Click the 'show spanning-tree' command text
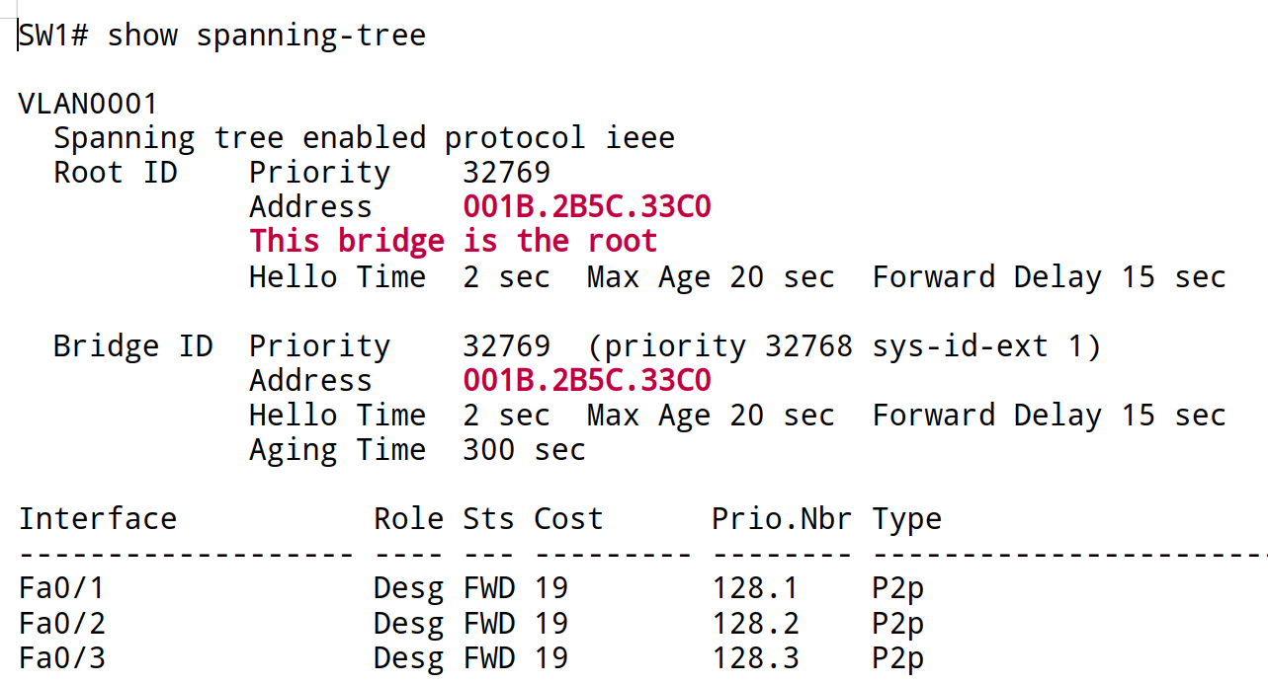The image size is (1268, 684). click(x=267, y=36)
